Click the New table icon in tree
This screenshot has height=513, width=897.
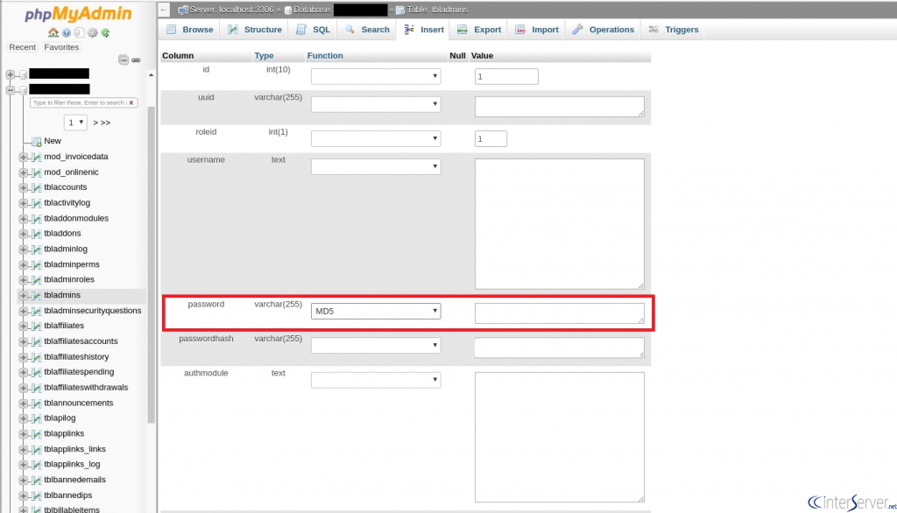37,141
